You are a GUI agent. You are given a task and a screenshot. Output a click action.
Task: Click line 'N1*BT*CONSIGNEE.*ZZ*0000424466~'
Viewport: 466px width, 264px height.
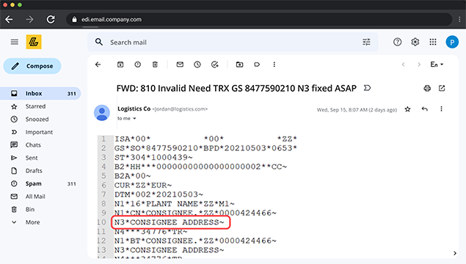(195, 241)
